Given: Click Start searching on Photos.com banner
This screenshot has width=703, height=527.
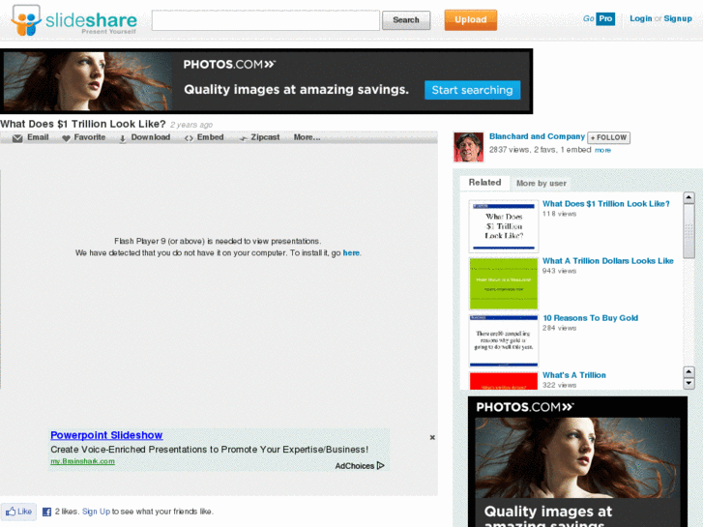Looking at the screenshot, I should [x=472, y=90].
